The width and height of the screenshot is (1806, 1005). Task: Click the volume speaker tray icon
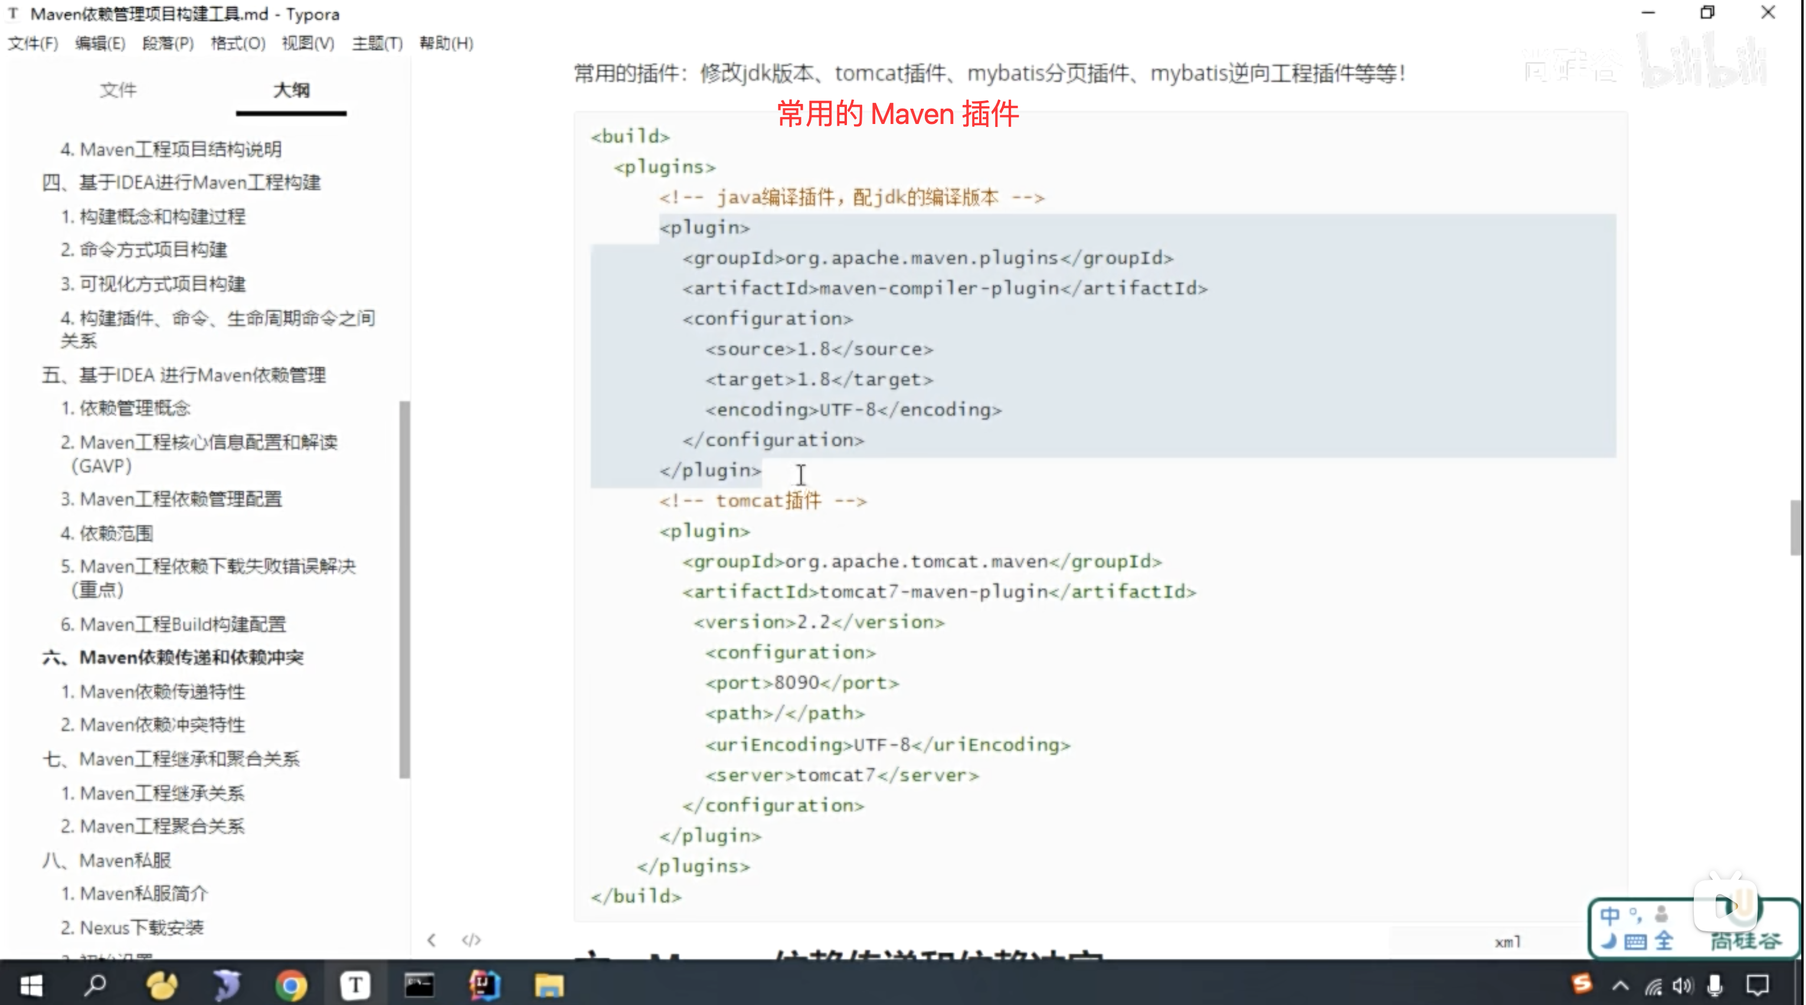pos(1682,986)
